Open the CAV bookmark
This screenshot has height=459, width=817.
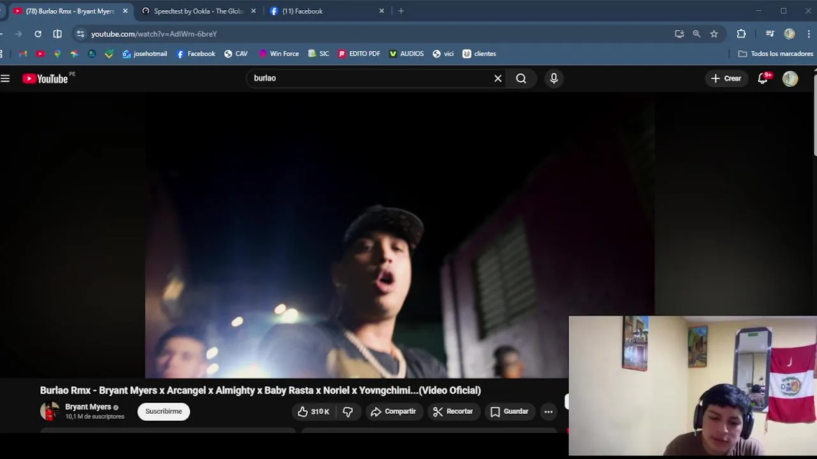tap(236, 54)
